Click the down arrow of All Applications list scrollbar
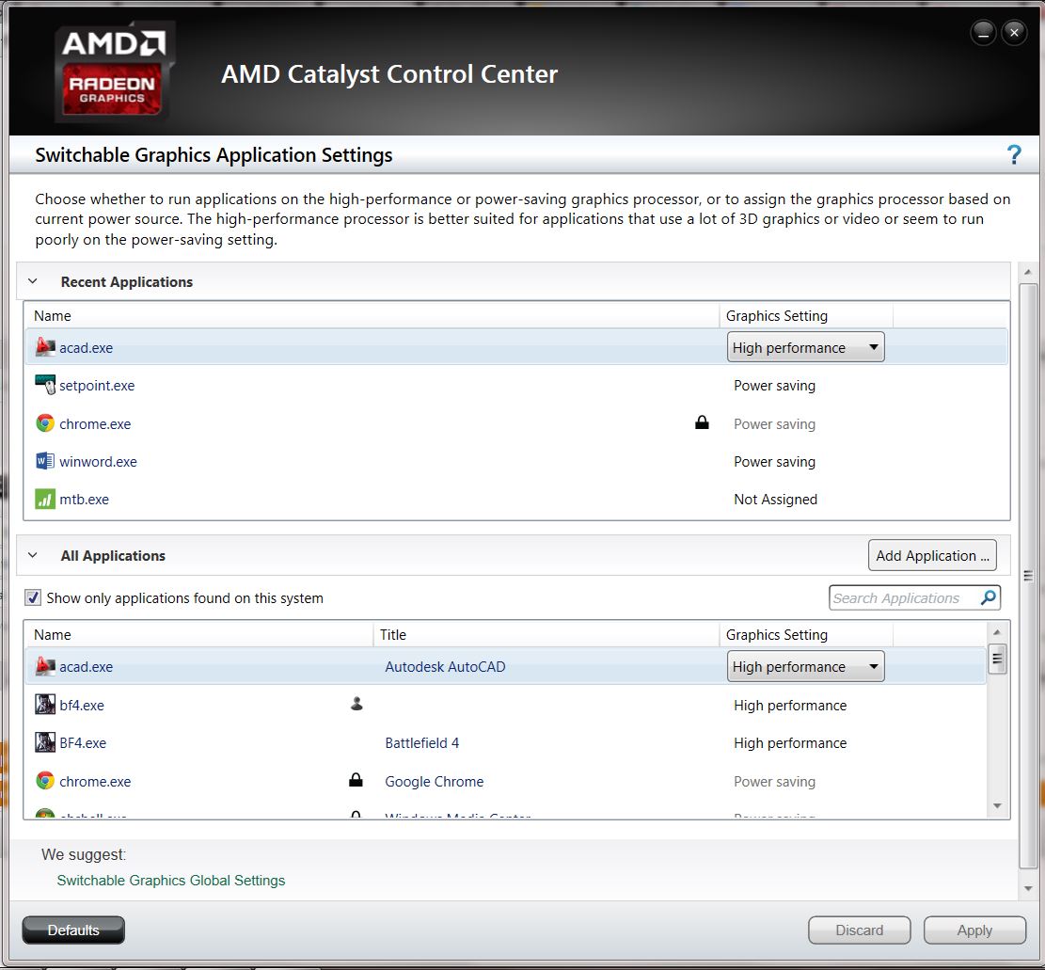This screenshot has width=1045, height=970. [x=997, y=805]
